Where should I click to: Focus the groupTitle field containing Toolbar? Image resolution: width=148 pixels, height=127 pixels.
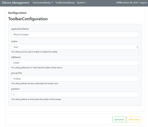(x=75, y=79)
